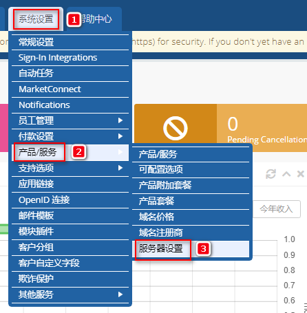Viewport: 307px width, 313px height.
Task: Expand the 其他服务 submenu arrow
Action: click(120, 294)
